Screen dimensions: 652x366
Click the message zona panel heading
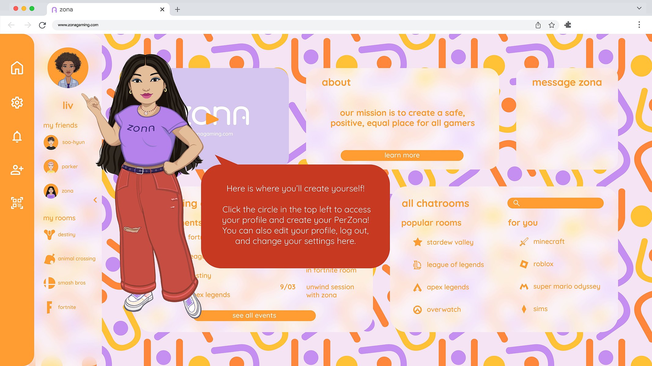tap(567, 82)
